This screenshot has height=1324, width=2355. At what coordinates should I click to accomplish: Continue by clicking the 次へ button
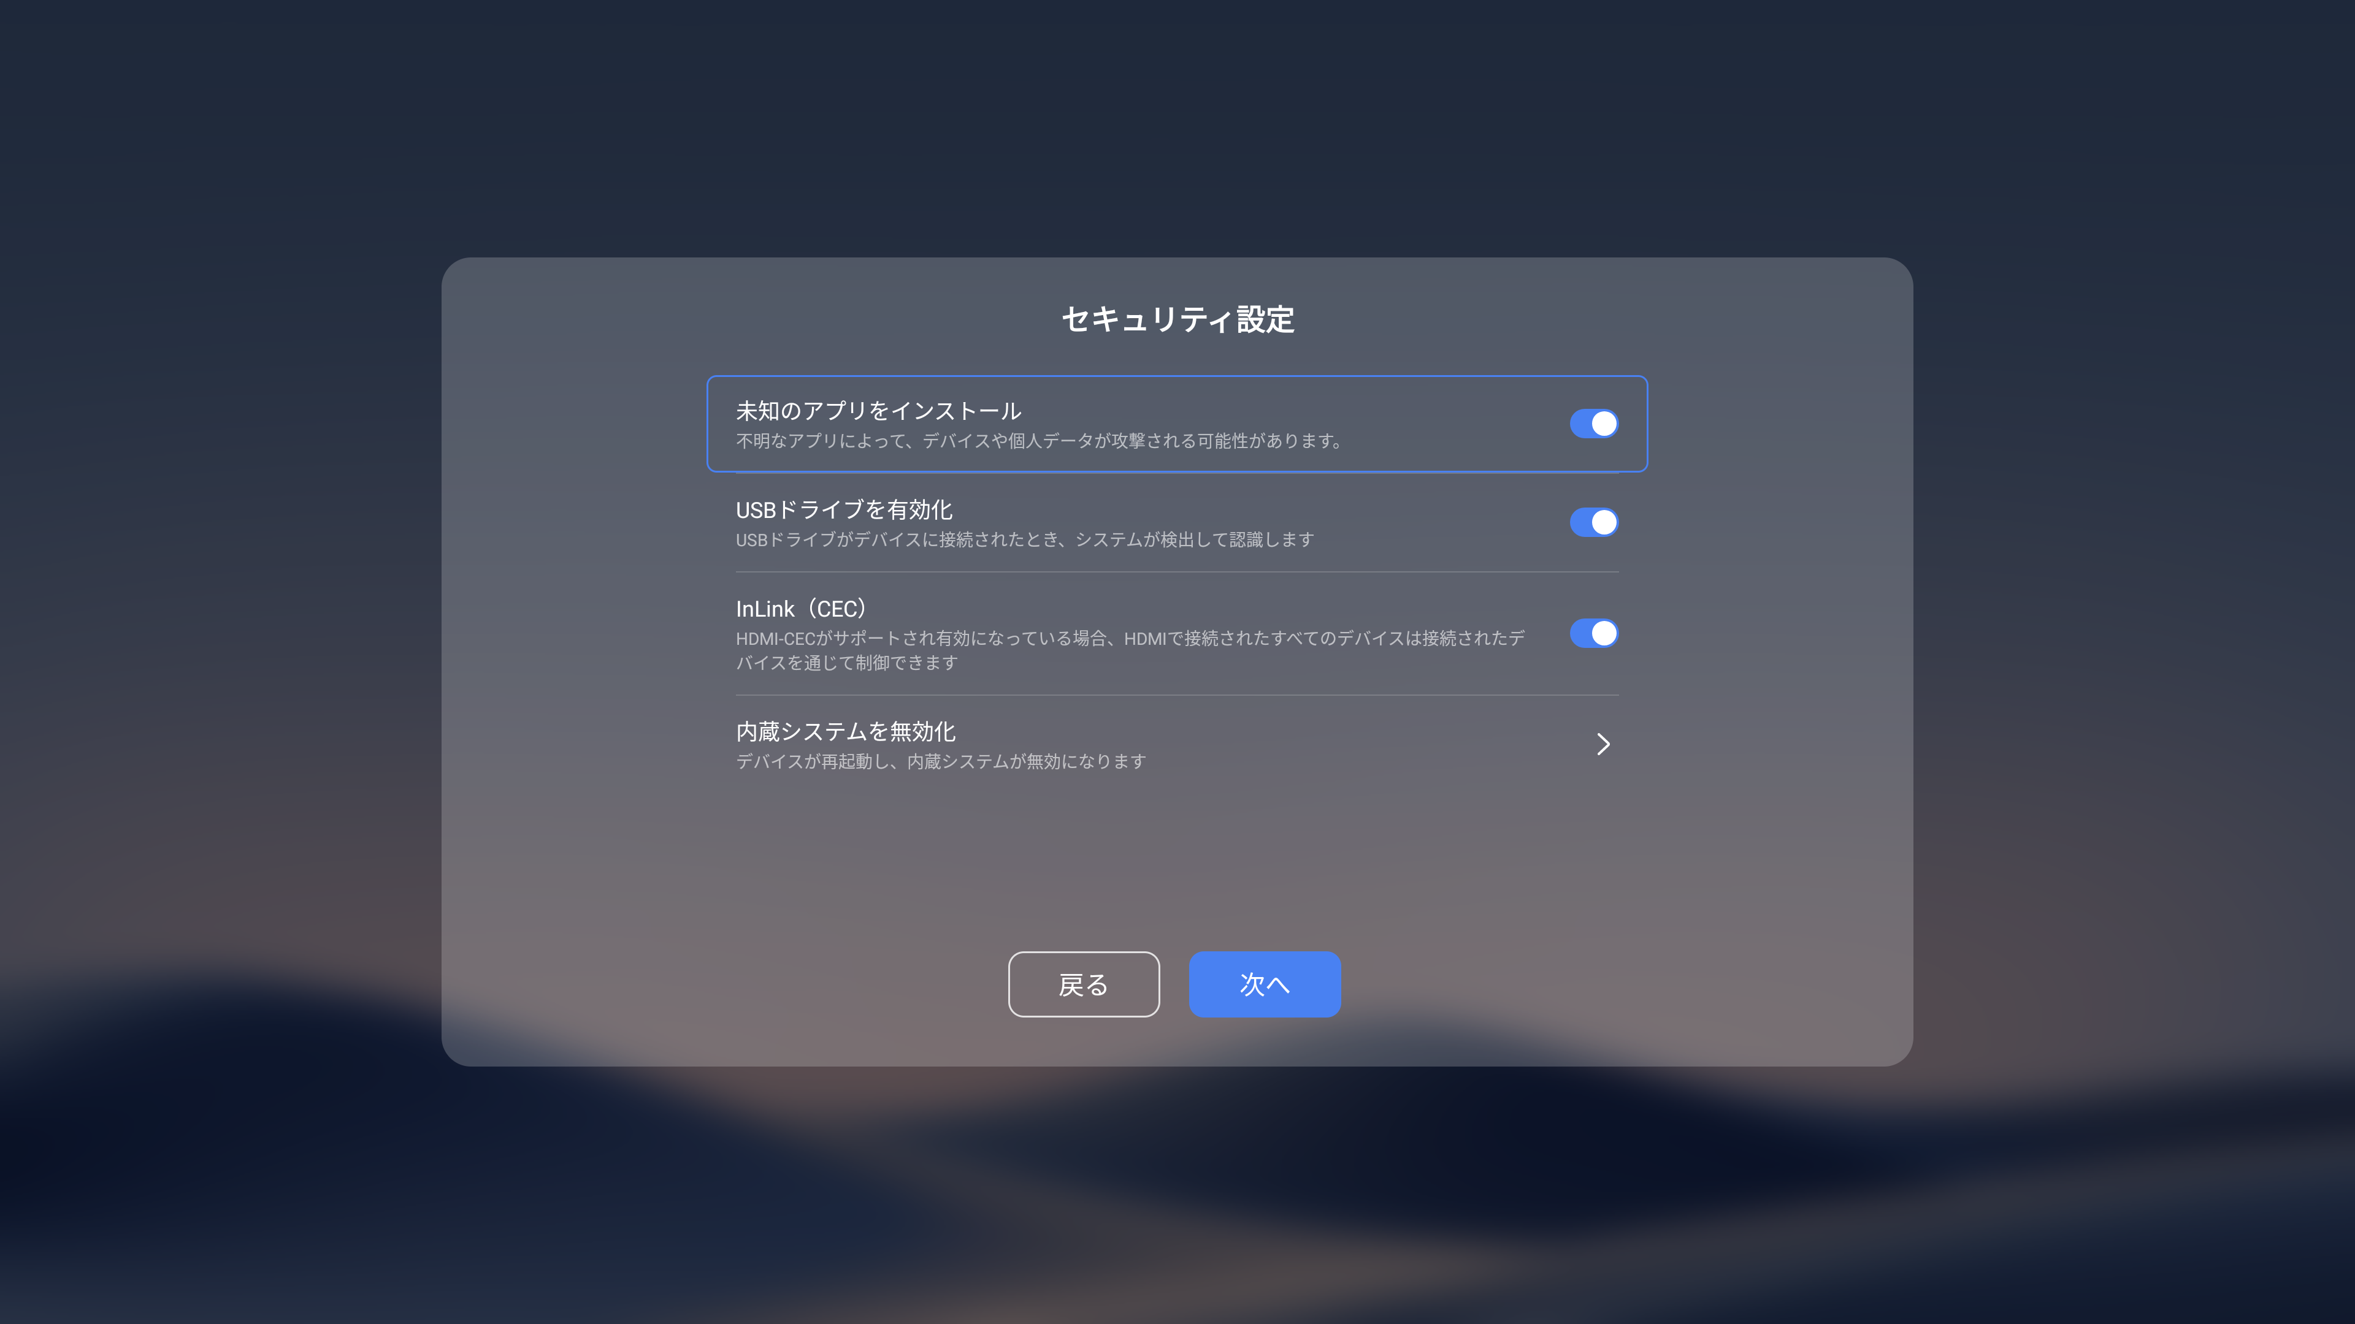point(1265,984)
